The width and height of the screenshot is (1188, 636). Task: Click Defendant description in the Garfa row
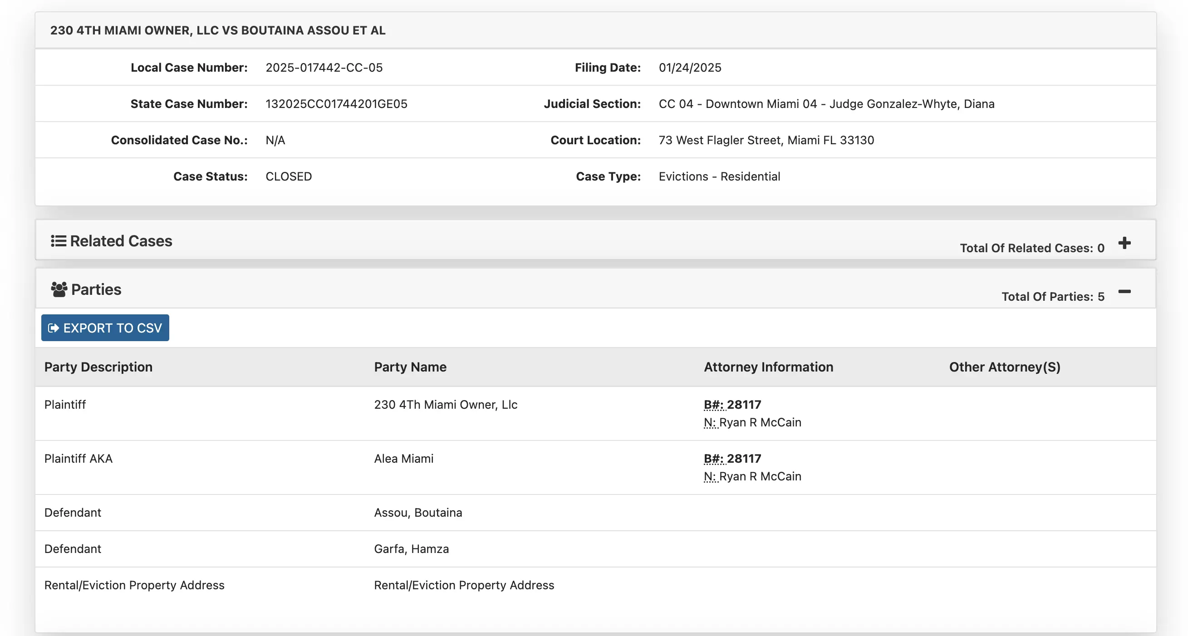tap(73, 549)
